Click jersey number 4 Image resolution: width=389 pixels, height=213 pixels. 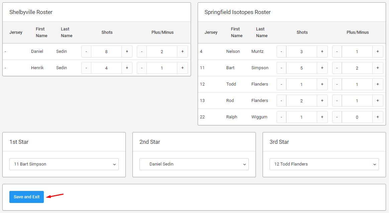coord(201,51)
